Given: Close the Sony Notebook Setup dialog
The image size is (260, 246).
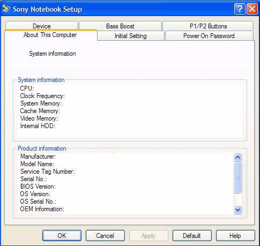Looking at the screenshot, I should (252, 9).
